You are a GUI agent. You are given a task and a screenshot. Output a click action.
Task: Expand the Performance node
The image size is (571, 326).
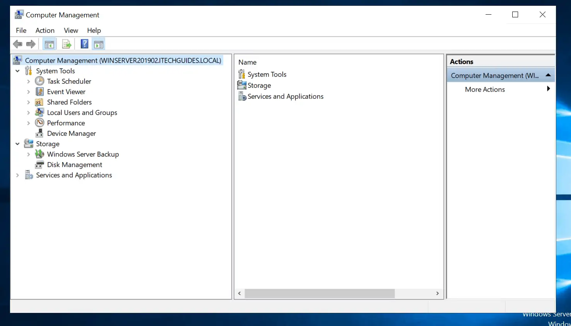point(28,123)
